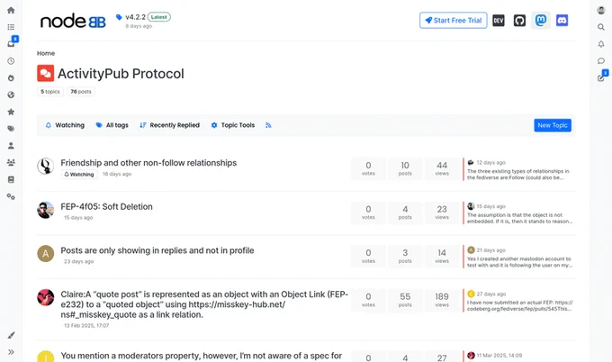Open Tags icon in left sidebar
Viewport: 612px width, 362px height.
[11, 129]
